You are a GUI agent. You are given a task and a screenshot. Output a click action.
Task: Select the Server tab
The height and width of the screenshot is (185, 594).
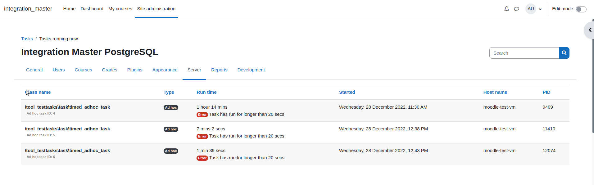194,70
